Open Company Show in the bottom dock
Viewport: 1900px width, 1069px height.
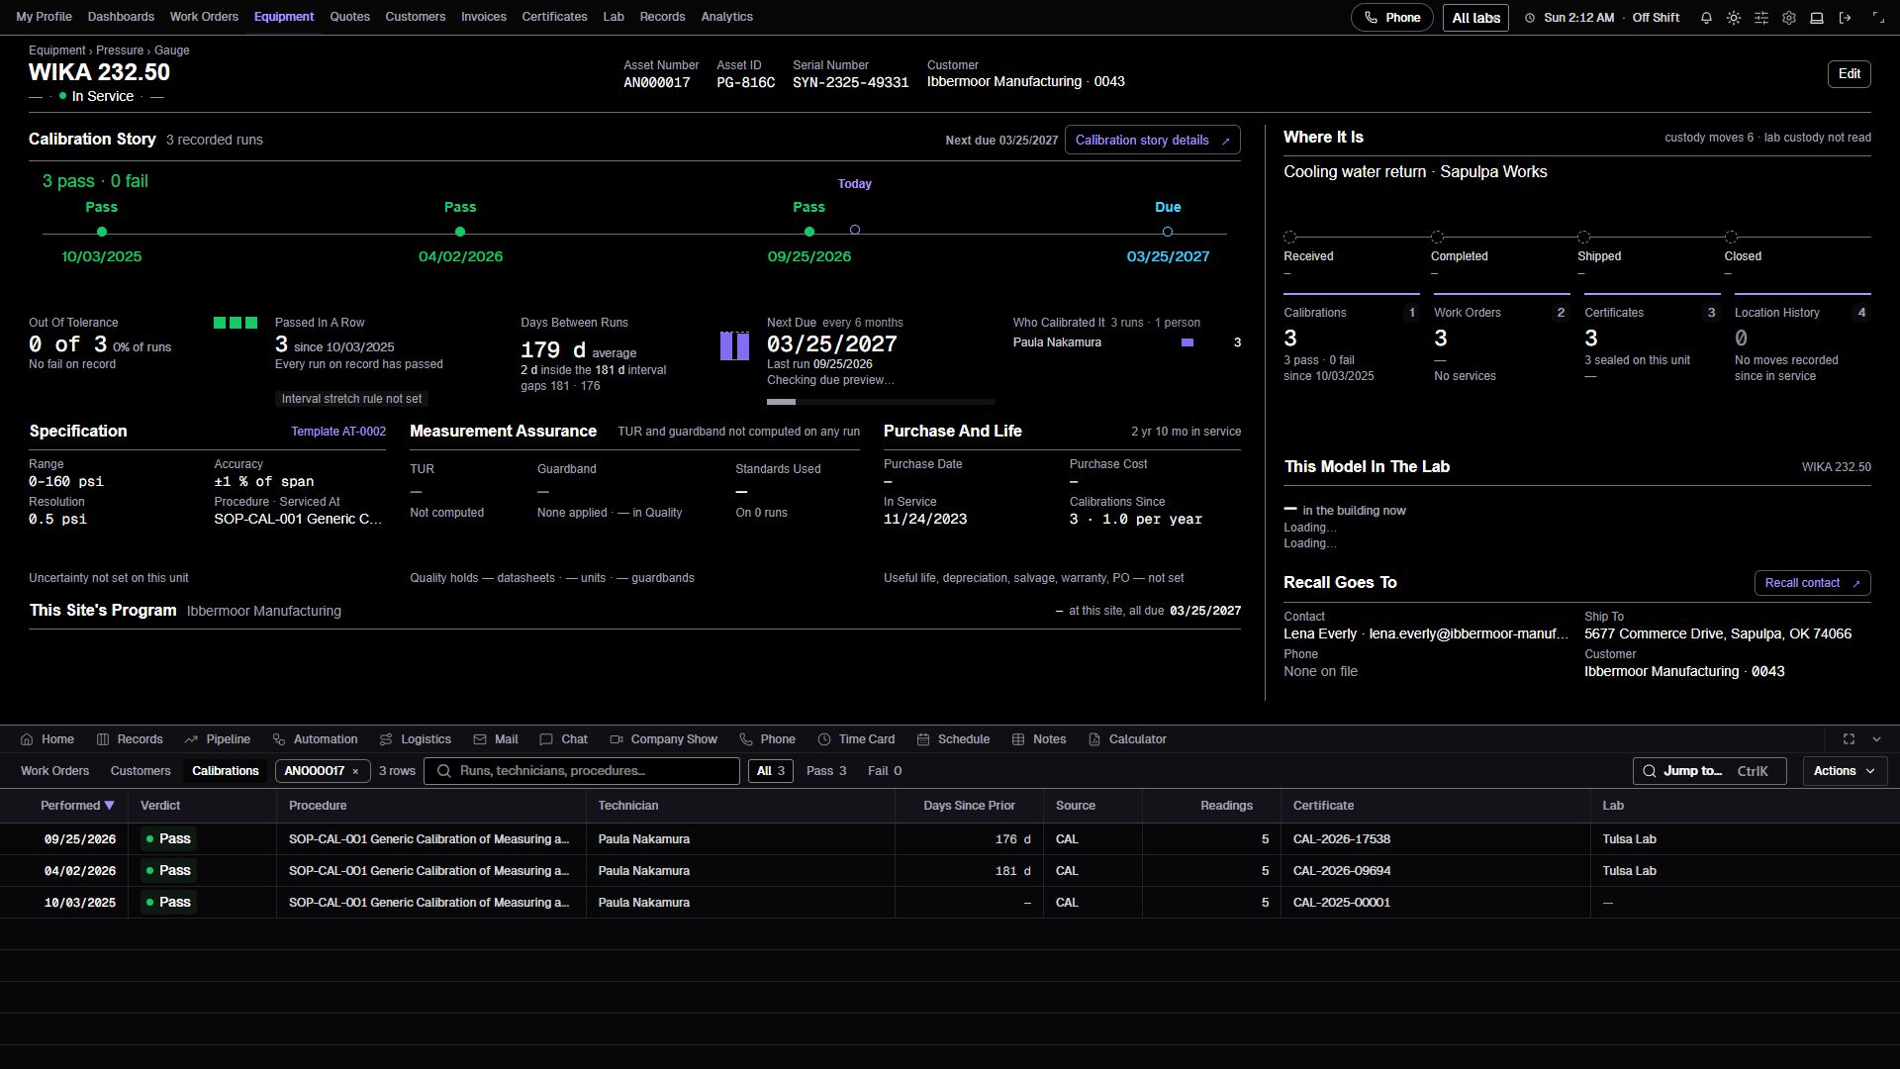tap(663, 739)
